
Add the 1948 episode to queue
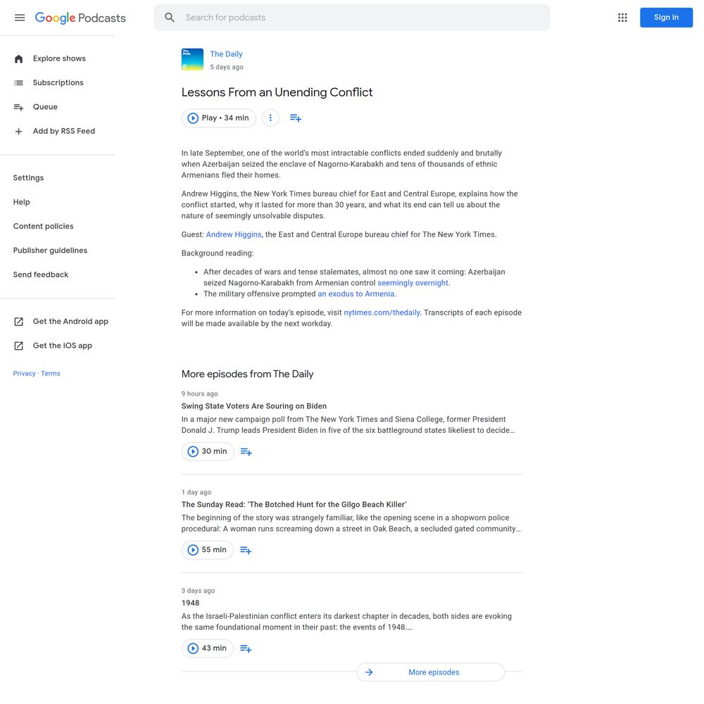click(246, 648)
